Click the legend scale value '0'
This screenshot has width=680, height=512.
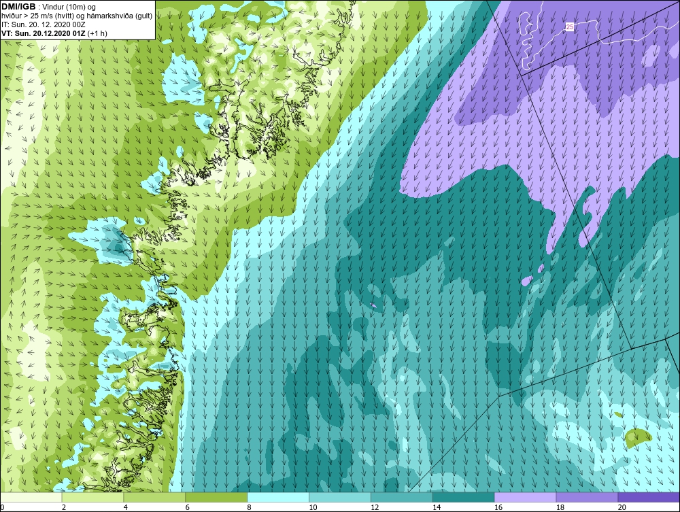(2, 507)
